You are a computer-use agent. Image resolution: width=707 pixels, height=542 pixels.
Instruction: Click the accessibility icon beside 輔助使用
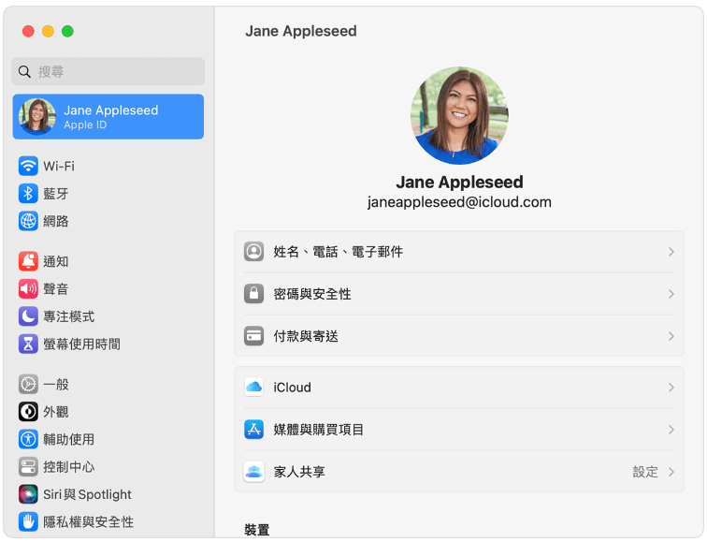(28, 439)
